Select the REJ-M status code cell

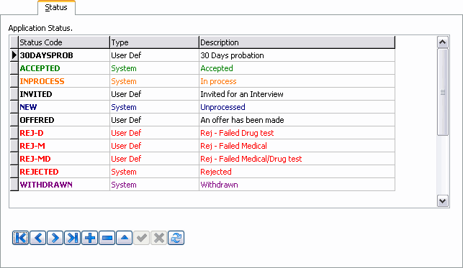tap(64, 146)
